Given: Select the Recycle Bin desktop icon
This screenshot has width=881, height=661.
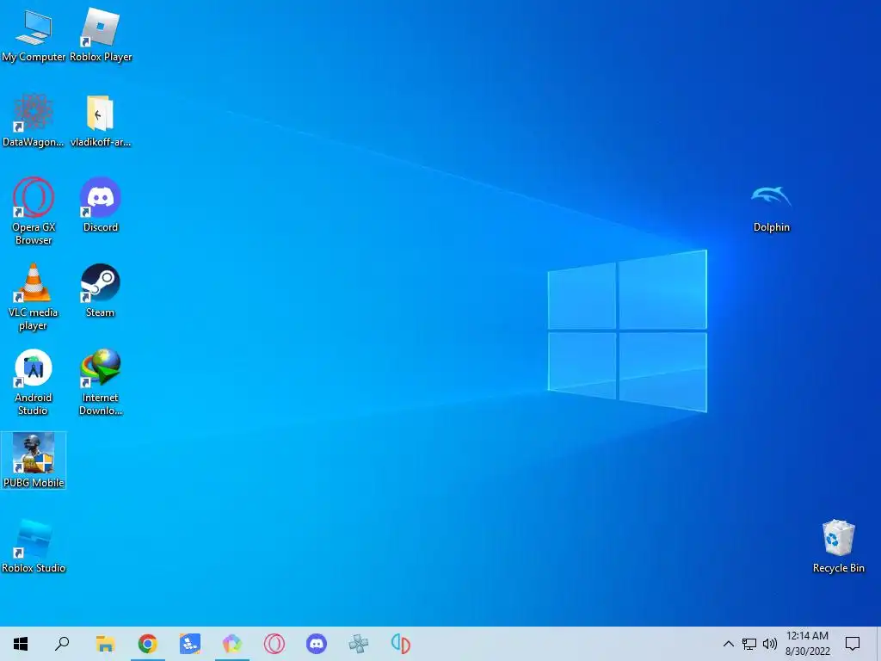Looking at the screenshot, I should (x=838, y=546).
